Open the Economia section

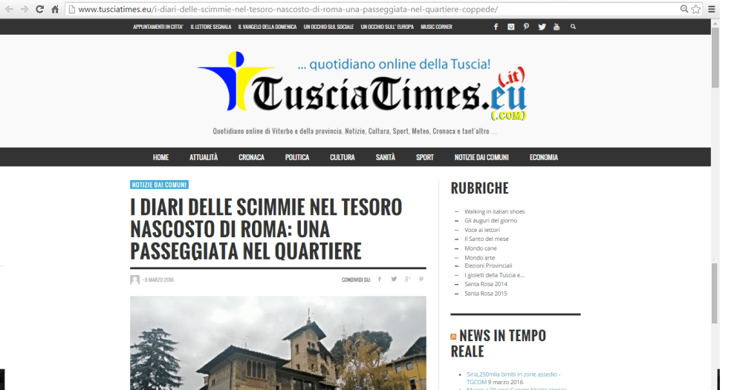tap(544, 157)
